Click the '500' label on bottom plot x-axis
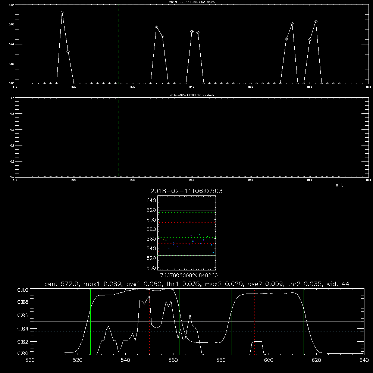 (30, 360)
